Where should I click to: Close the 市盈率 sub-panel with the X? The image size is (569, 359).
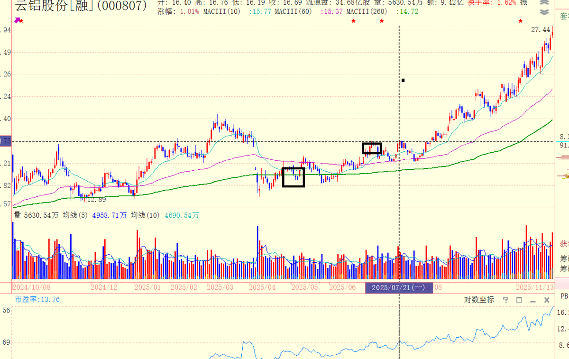click(547, 300)
